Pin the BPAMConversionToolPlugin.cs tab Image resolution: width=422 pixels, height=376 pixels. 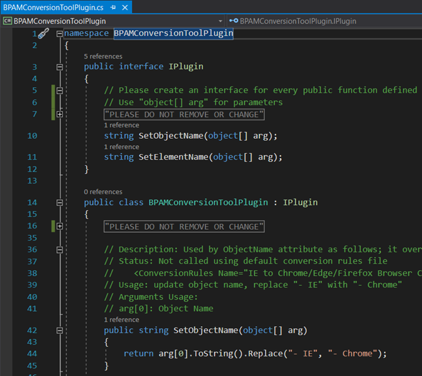pos(113,8)
